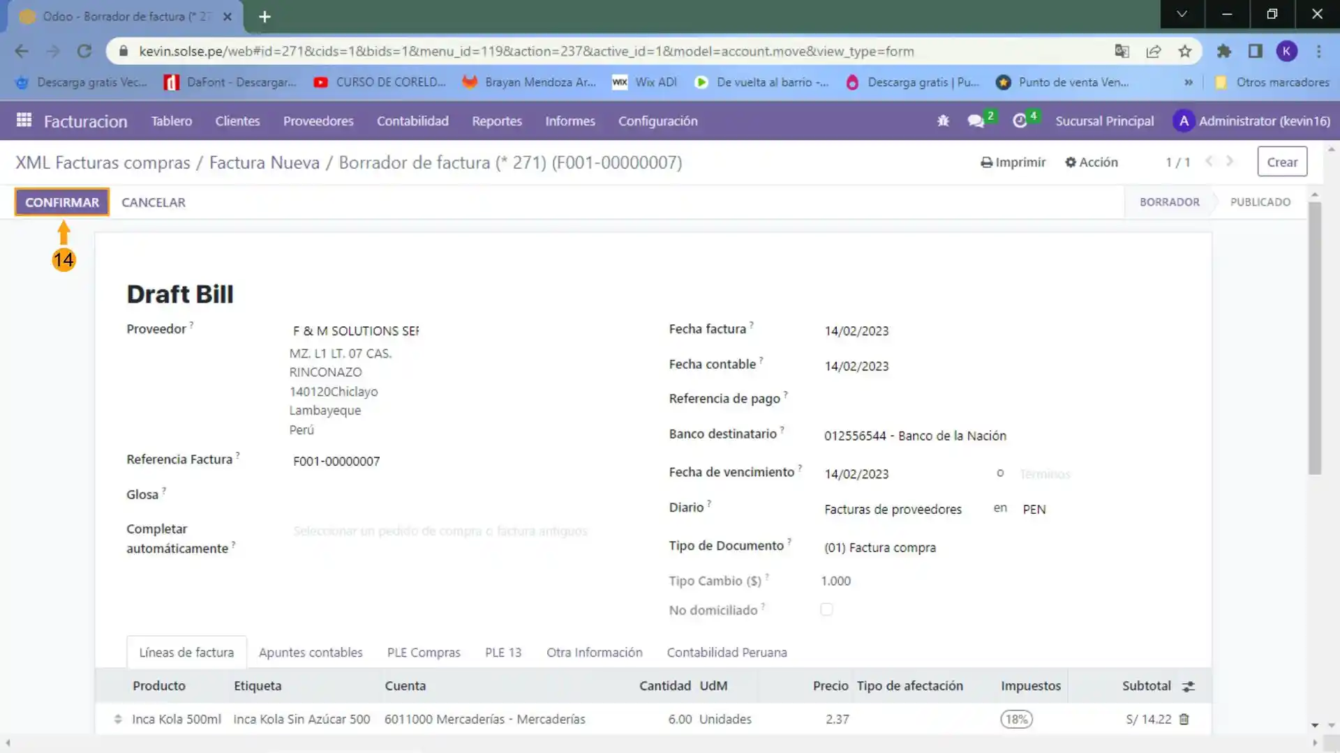Open the browser extensions puzzle icon
This screenshot has width=1340, height=753.
1224,51
